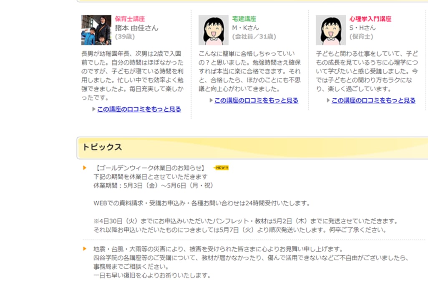Click the reviewer name M・Kさん
428x285 pixels.
coord(245,28)
